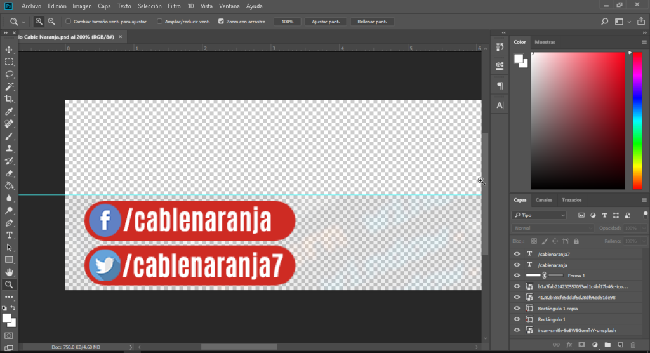Image resolution: width=650 pixels, height=353 pixels.
Task: Open the Selección menu
Action: click(x=150, y=6)
